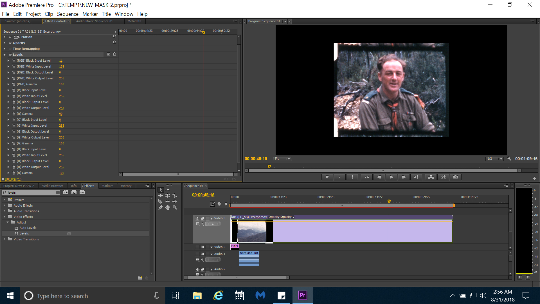Mute the Audio 2 track speaker toggle
This screenshot has width=540, height=304.
[197, 269]
